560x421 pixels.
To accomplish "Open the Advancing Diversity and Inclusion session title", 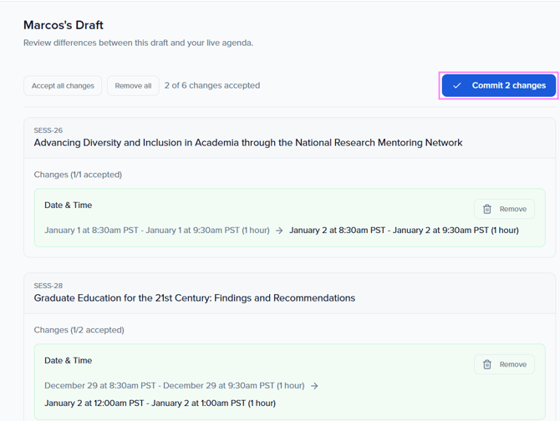I will click(x=248, y=143).
